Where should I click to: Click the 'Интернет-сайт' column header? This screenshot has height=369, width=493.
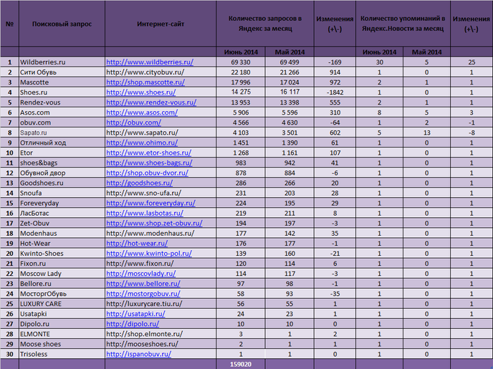tap(161, 24)
